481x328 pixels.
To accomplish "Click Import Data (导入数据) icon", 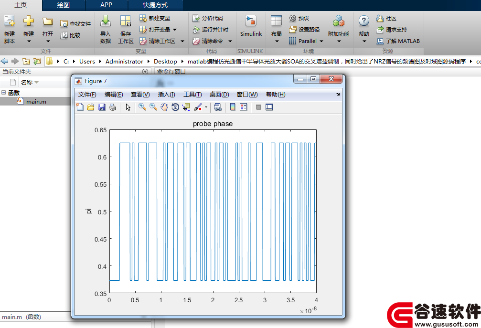I will 106,21.
